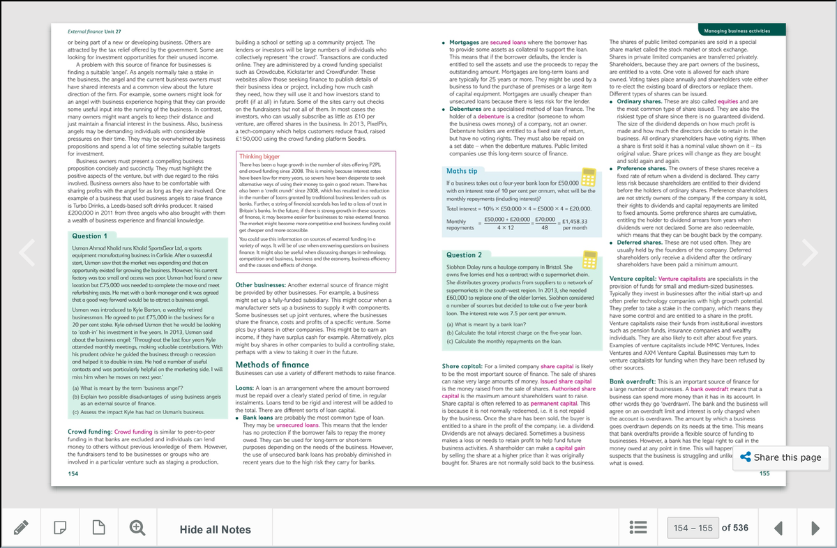This screenshot has height=548, width=837.
Task: Go to next page with the right arrow
Action: (813, 528)
